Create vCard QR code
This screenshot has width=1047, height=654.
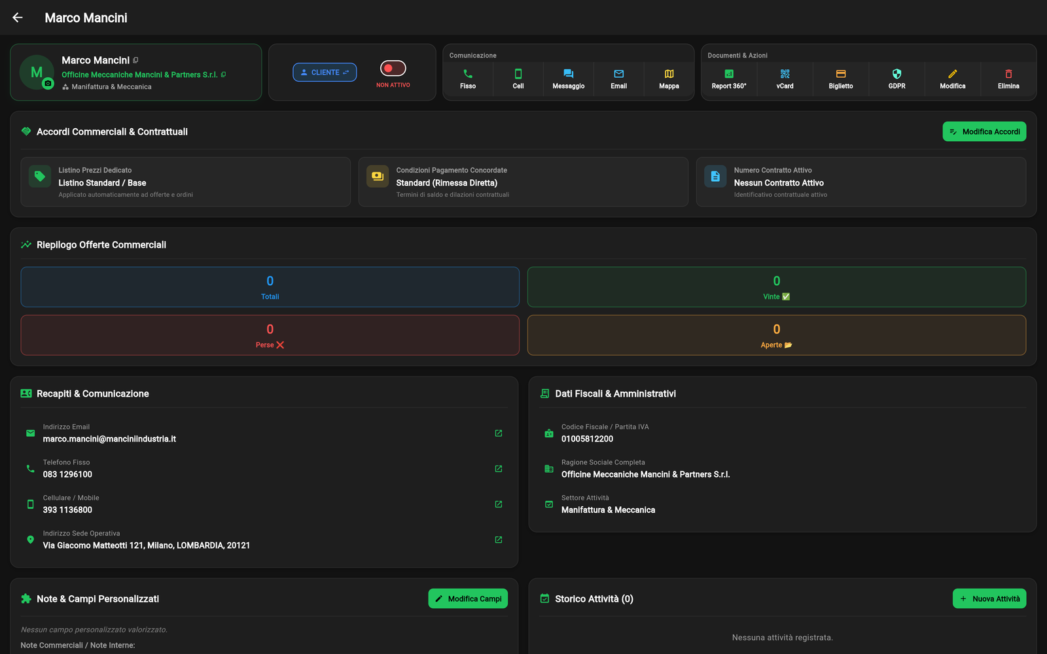coord(785,79)
